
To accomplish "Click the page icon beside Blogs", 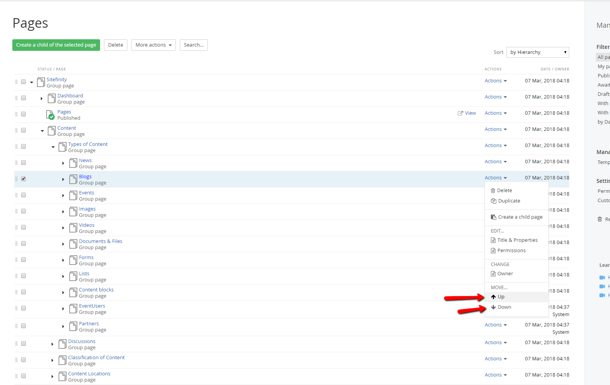I will pyautogui.click(x=73, y=179).
